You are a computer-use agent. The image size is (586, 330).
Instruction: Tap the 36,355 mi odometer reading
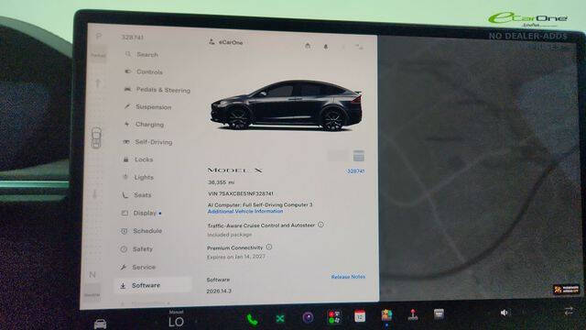coord(221,182)
